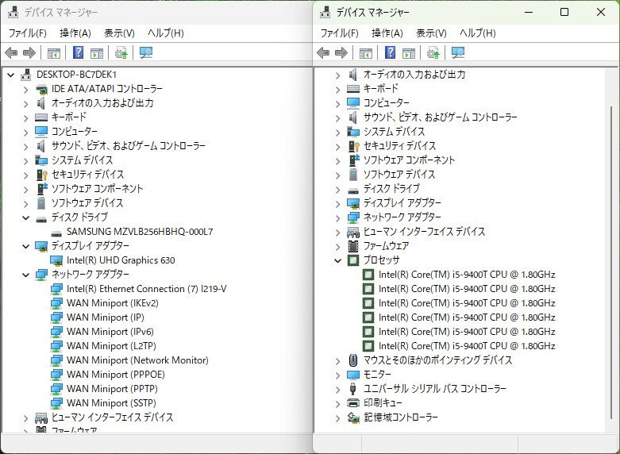The height and width of the screenshot is (454, 620).
Task: Expand 記憶域コントローラー node
Action: point(338,417)
